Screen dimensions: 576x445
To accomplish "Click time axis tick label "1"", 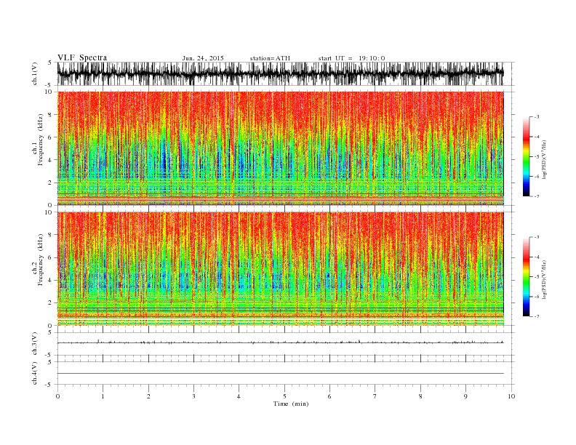I will coord(103,396).
